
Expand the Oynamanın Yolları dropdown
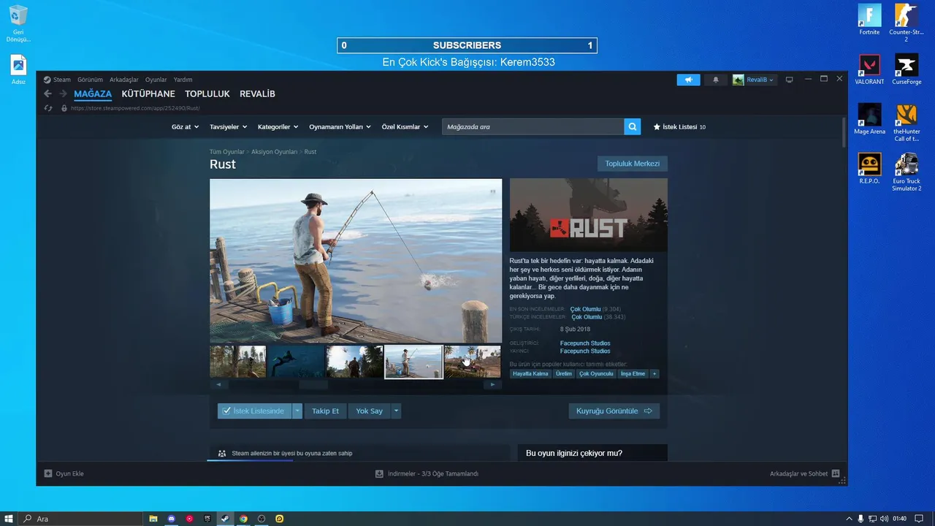(340, 127)
